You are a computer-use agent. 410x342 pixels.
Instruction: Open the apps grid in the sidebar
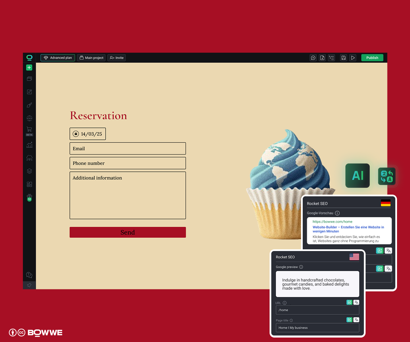coord(29,184)
